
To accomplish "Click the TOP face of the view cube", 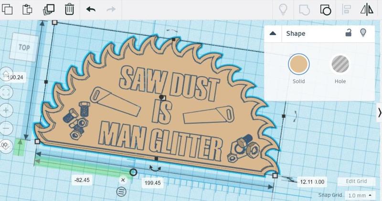I will pyautogui.click(x=24, y=48).
